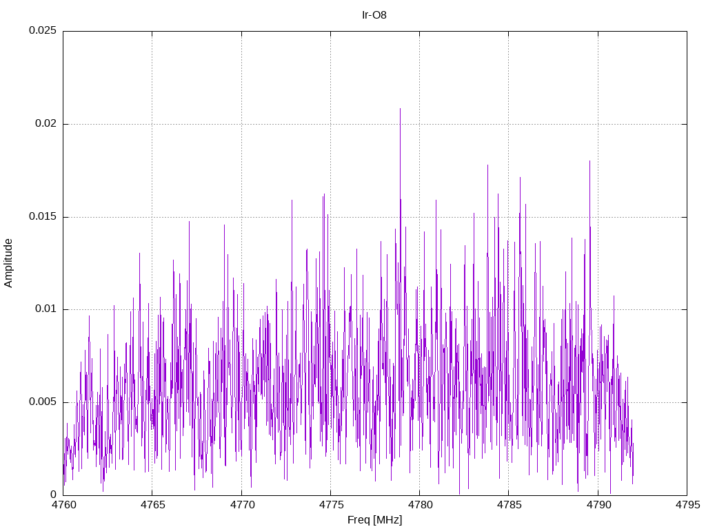Image resolution: width=706 pixels, height=529 pixels.
Task: Click the x-axis tick label 4795
Action: (x=687, y=505)
